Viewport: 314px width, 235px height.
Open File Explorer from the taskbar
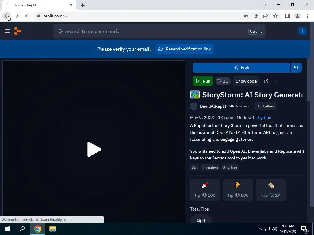[x=52, y=229]
